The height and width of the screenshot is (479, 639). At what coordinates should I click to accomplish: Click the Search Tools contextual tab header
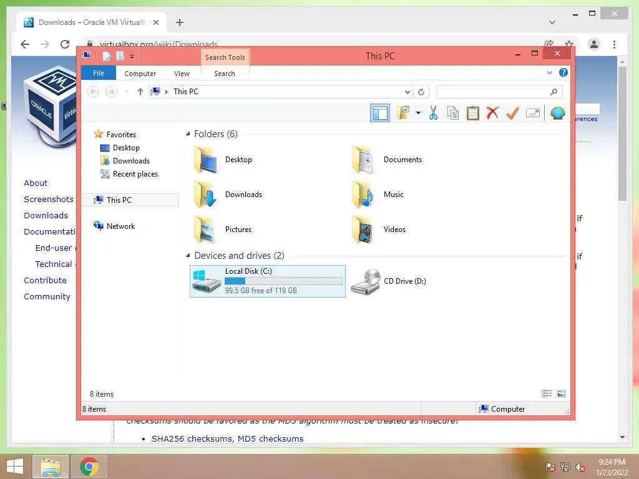coord(225,57)
